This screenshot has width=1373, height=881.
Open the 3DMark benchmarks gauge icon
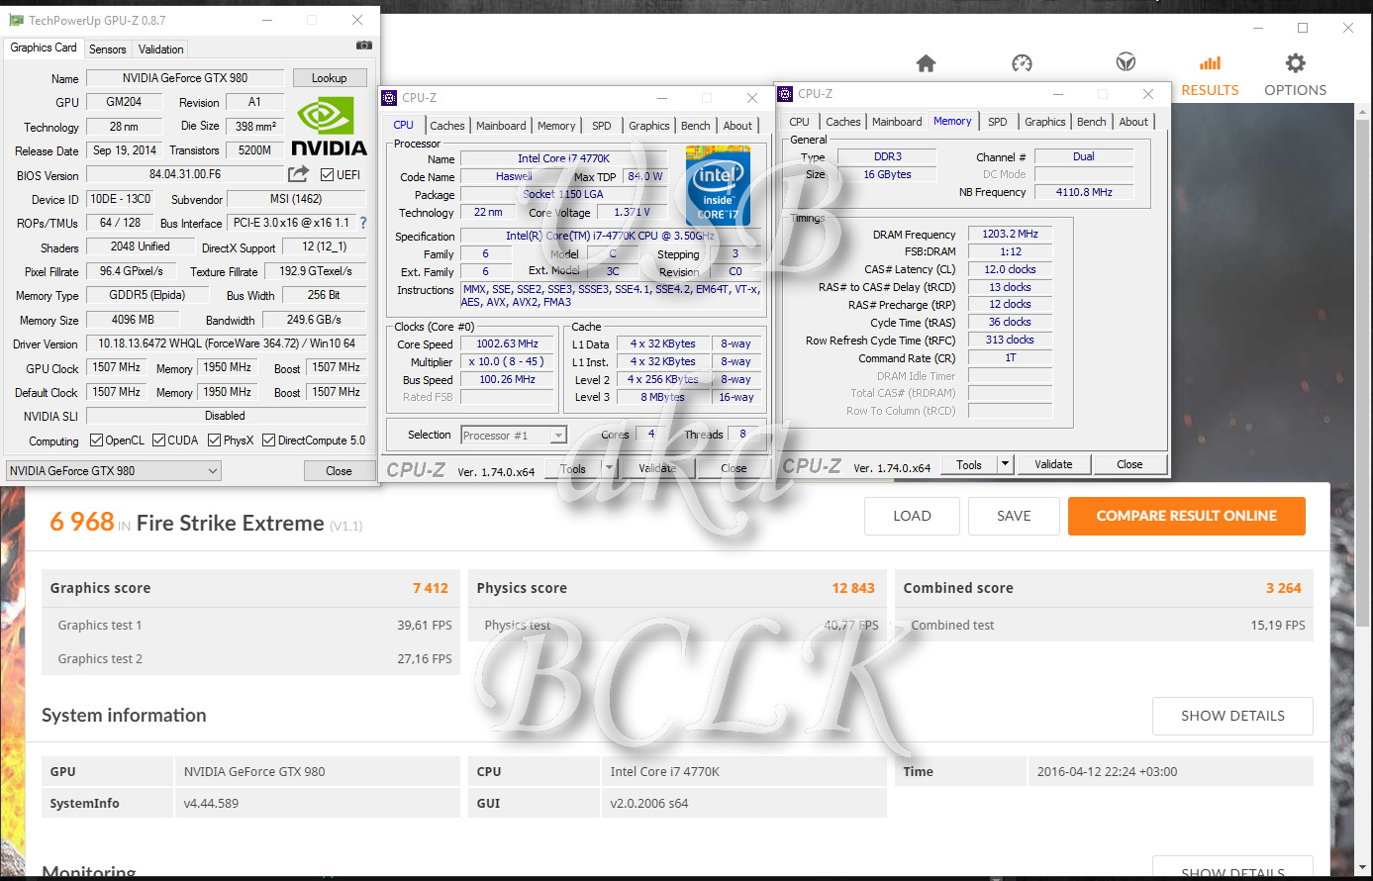pyautogui.click(x=1023, y=63)
